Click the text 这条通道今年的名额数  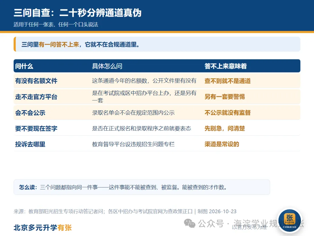point(119,81)
